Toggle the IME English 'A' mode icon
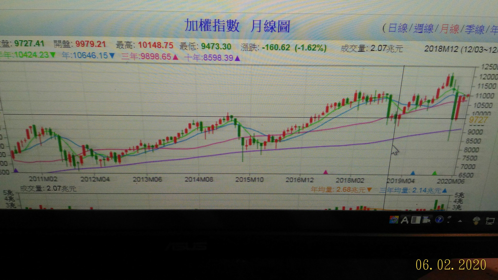 click(x=405, y=220)
